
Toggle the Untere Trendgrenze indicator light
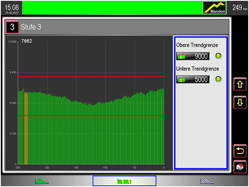[219, 80]
